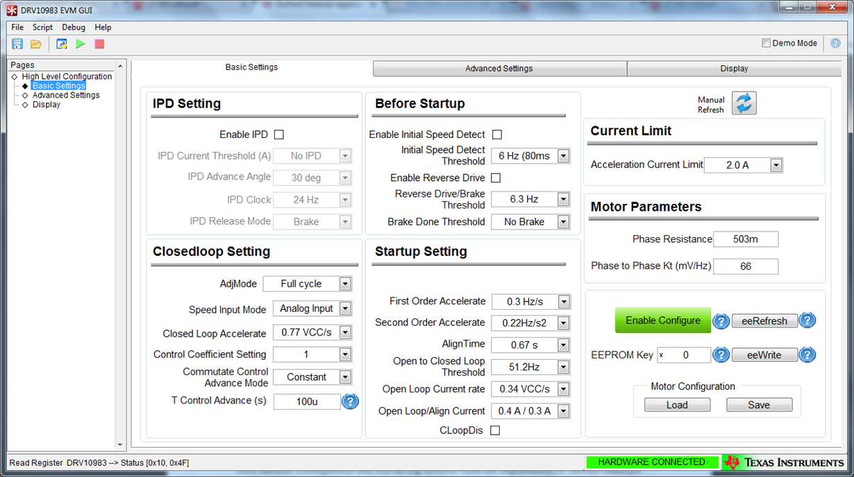The image size is (854, 477).
Task: Open the Debug menu
Action: coord(74,27)
